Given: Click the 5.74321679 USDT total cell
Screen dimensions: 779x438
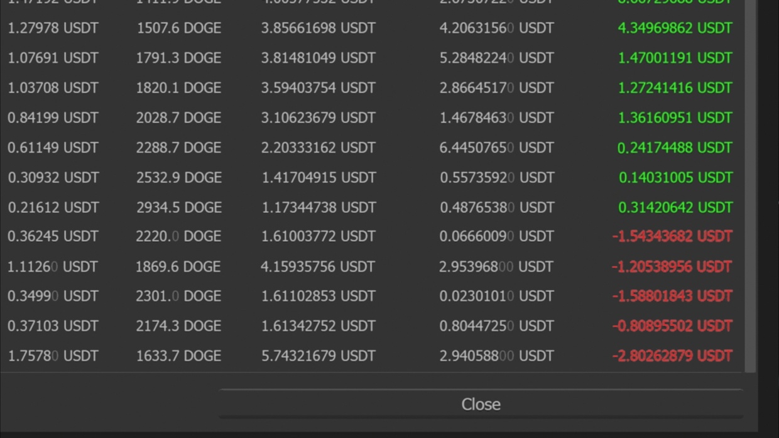Looking at the screenshot, I should 318,356.
